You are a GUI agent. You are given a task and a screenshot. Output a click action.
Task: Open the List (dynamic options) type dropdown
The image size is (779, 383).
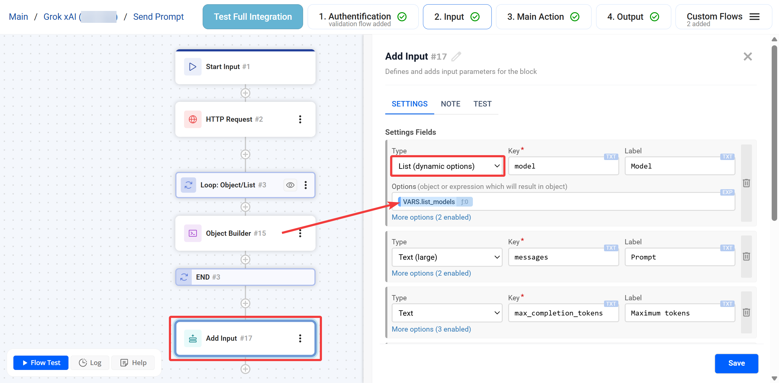(447, 166)
